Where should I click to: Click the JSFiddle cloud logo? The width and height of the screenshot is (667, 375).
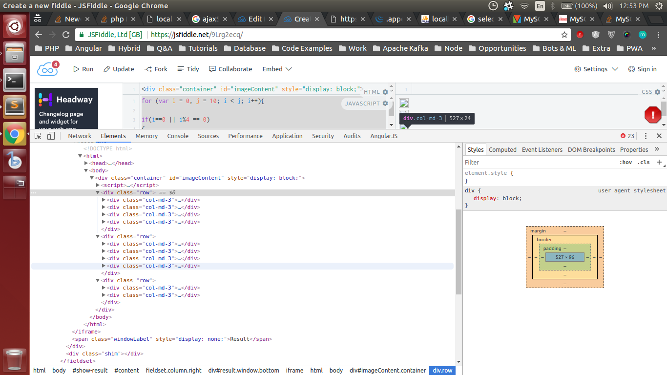[x=47, y=69]
